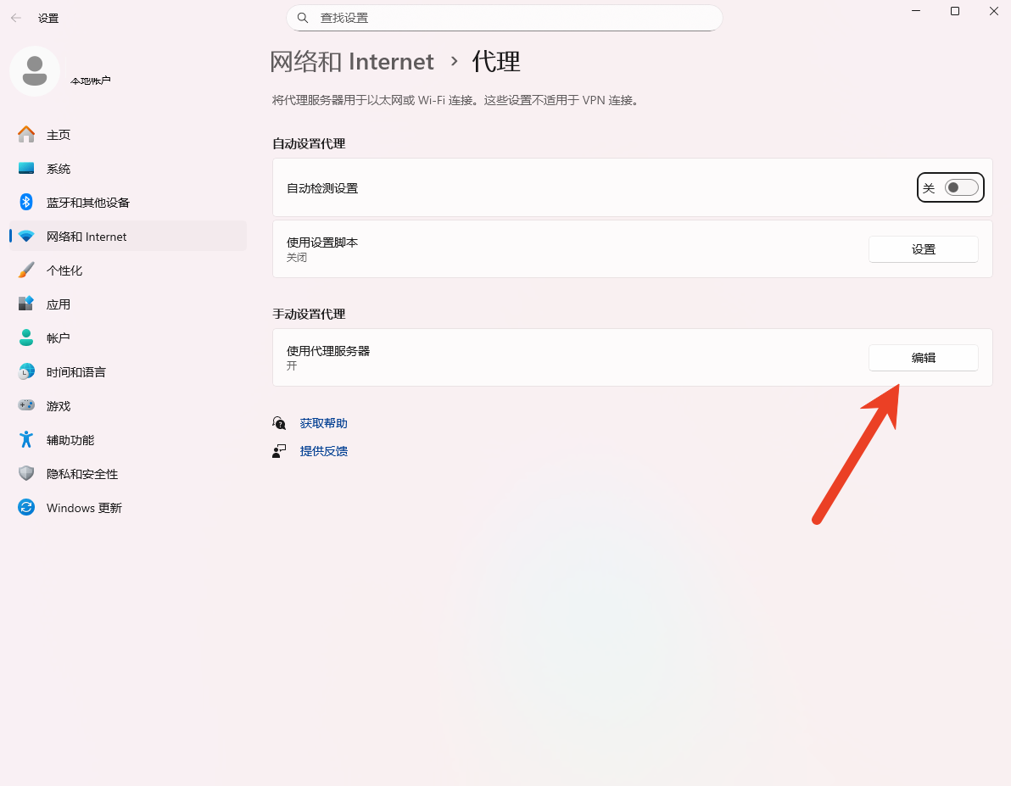
Task: Select the 系统 monitor icon
Action: 26,169
